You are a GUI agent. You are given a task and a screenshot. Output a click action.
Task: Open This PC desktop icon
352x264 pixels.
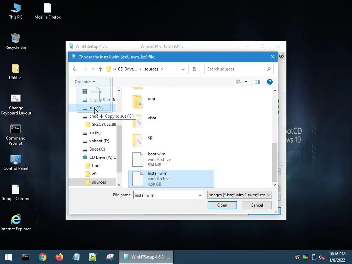pyautogui.click(x=15, y=11)
